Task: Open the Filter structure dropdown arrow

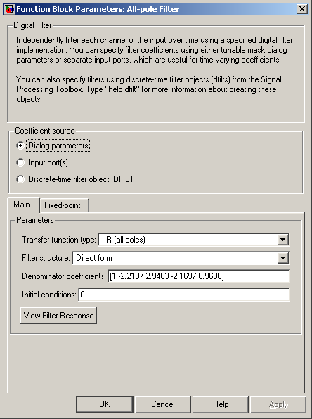Action: (282, 258)
